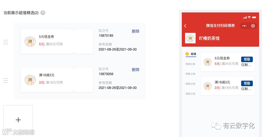Screen dimensions: 263x137
Task: Click the 满18减3元 coupon card in editor list
Action: 57,80
